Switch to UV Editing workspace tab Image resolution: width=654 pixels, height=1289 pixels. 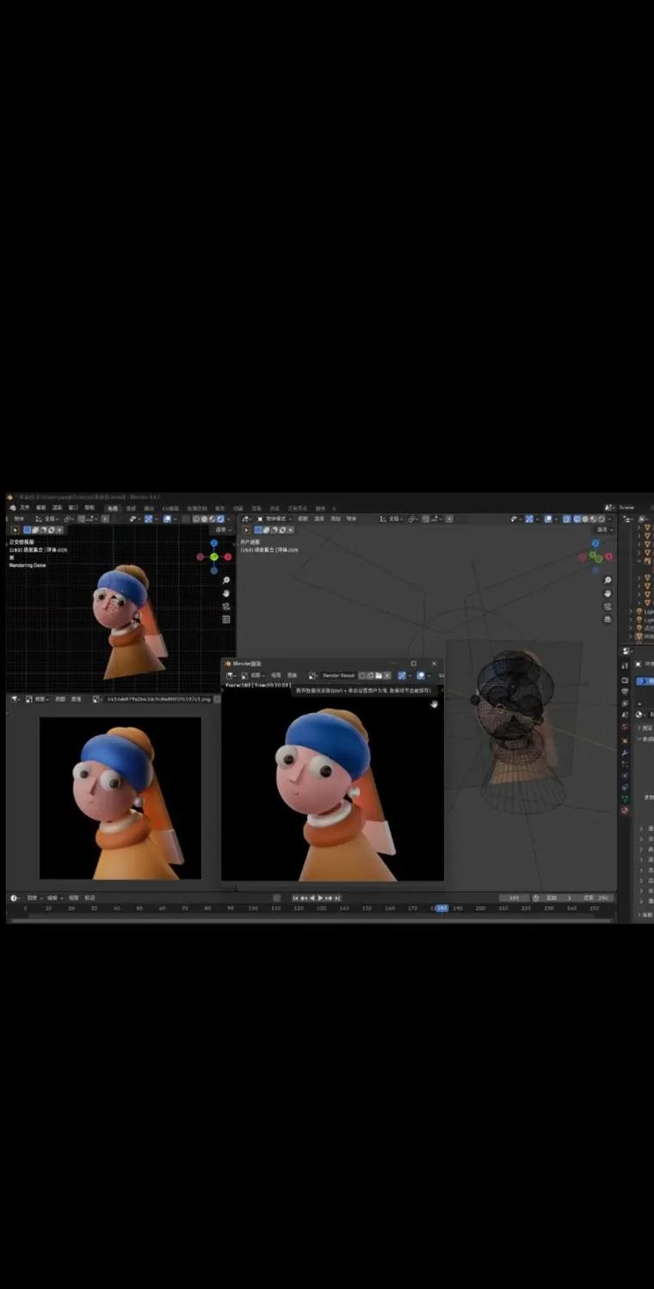pyautogui.click(x=170, y=508)
